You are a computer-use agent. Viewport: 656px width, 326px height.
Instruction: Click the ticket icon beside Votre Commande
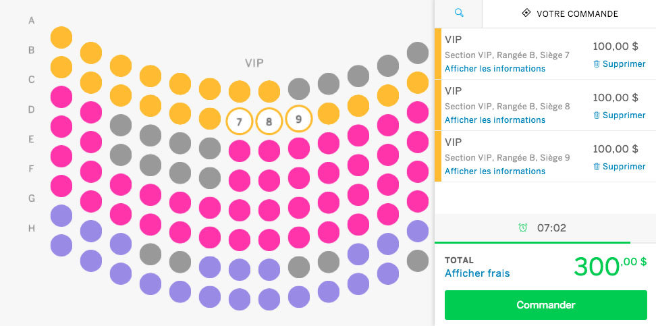[x=526, y=13]
